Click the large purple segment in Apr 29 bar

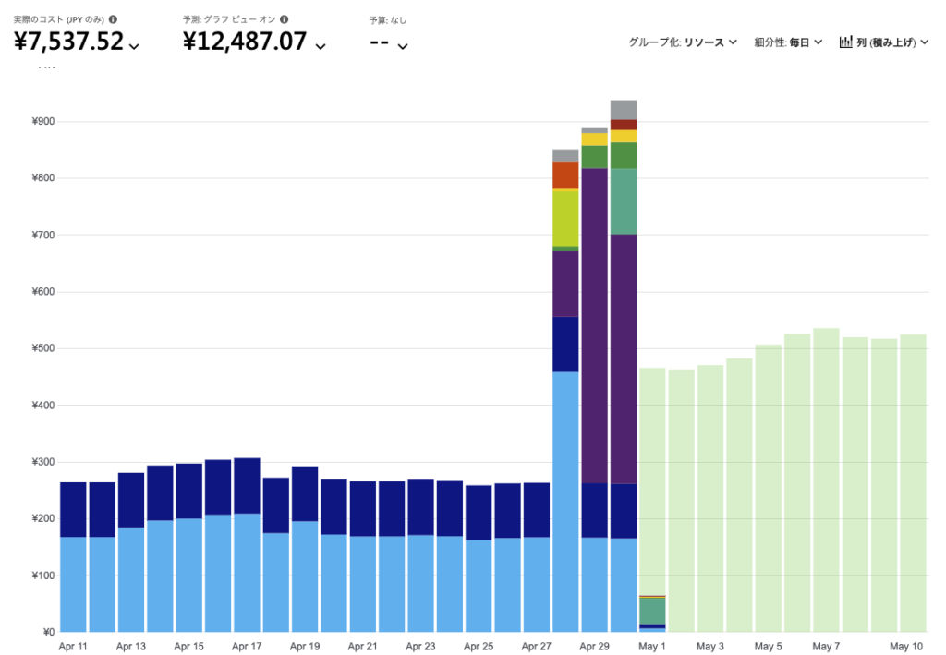(x=594, y=325)
